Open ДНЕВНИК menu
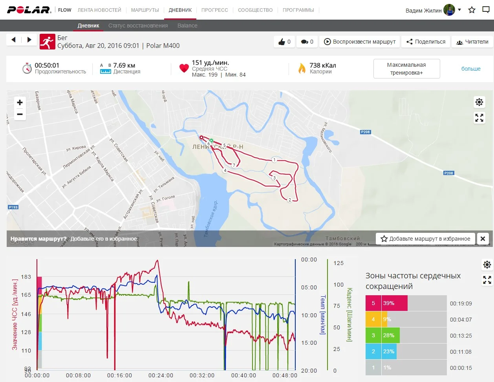Image resolution: width=494 pixels, height=382 pixels. pos(180,10)
